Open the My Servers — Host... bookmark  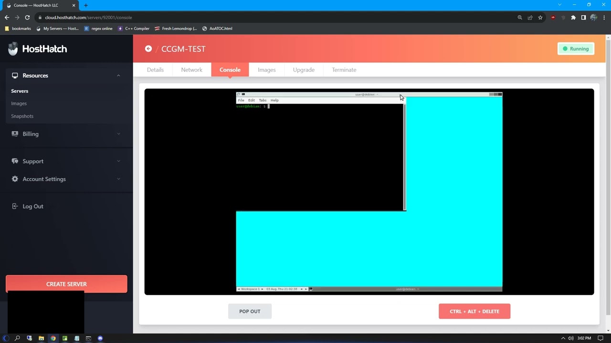(x=58, y=29)
